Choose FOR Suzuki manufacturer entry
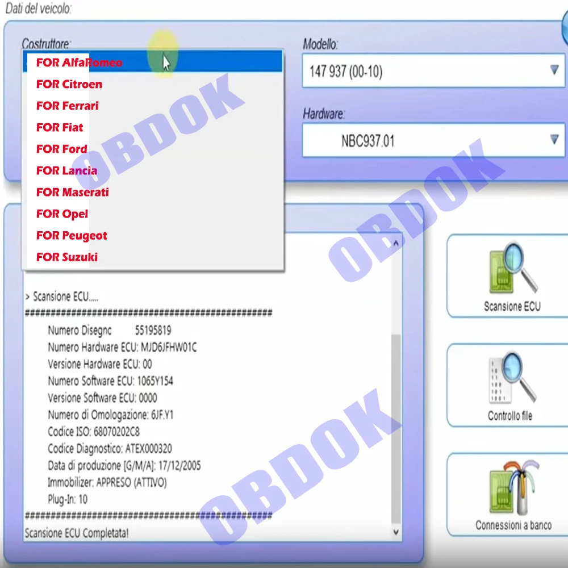Image resolution: width=568 pixels, height=568 pixels. 152,257
